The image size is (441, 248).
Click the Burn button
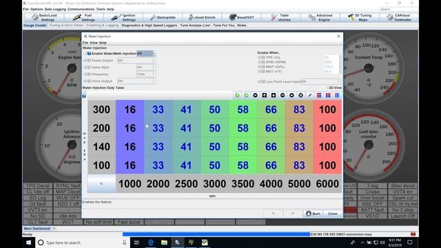(x=313, y=214)
